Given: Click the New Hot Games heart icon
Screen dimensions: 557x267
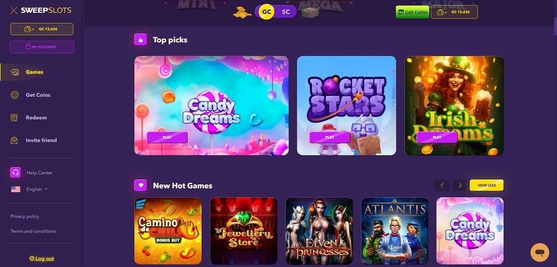Looking at the screenshot, I should pyautogui.click(x=141, y=185).
